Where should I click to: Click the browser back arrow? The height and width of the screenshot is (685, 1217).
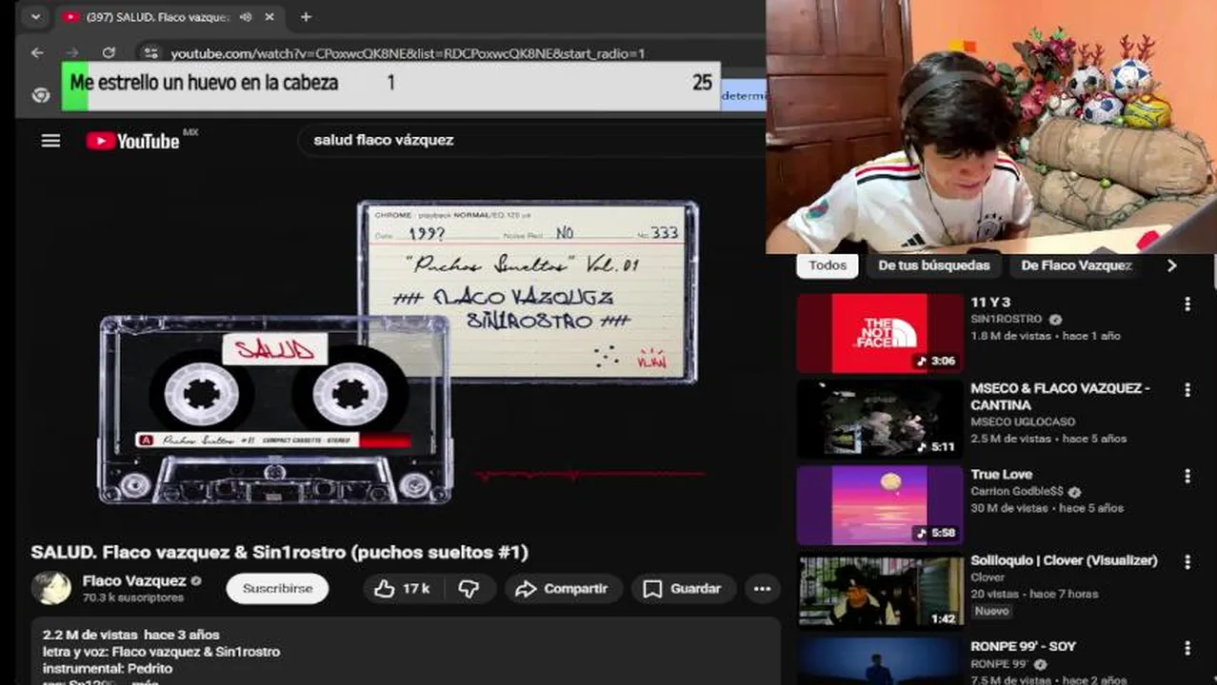(37, 53)
